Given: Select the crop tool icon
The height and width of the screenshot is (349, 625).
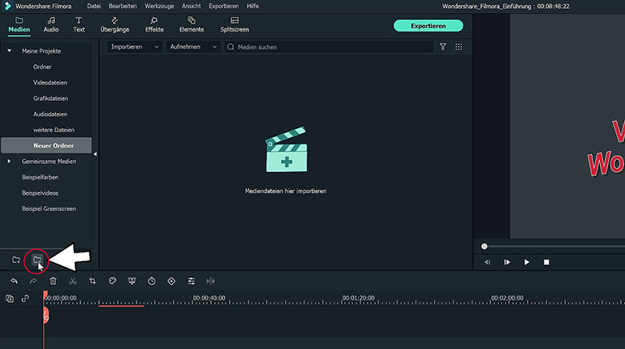Looking at the screenshot, I should 93,282.
